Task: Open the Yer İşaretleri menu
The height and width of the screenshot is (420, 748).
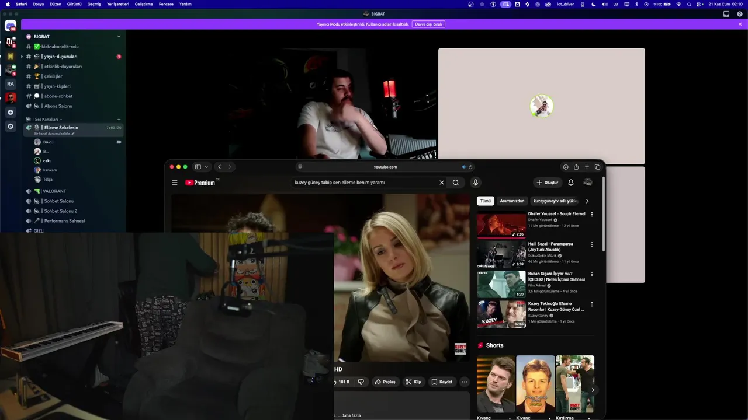Action: tap(118, 4)
